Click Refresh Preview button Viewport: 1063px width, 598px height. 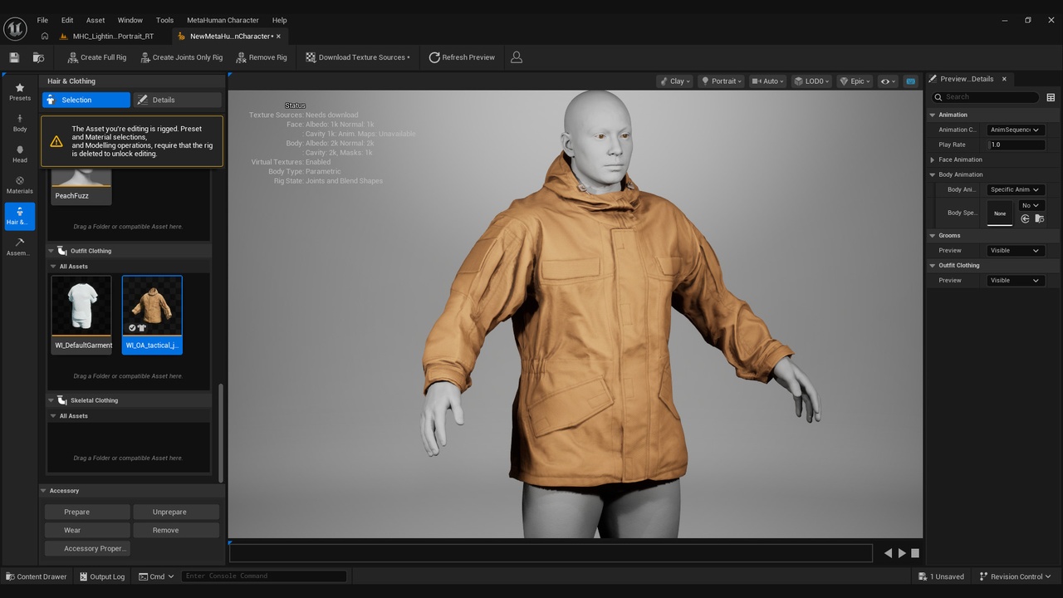[x=462, y=57]
